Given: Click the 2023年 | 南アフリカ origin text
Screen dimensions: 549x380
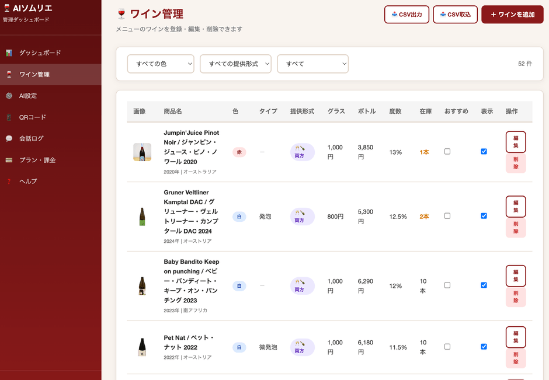Looking at the screenshot, I should (x=185, y=311).
